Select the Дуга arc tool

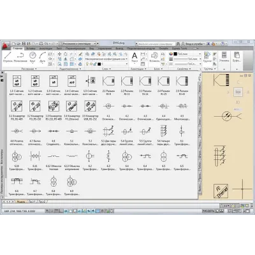coord(43,57)
